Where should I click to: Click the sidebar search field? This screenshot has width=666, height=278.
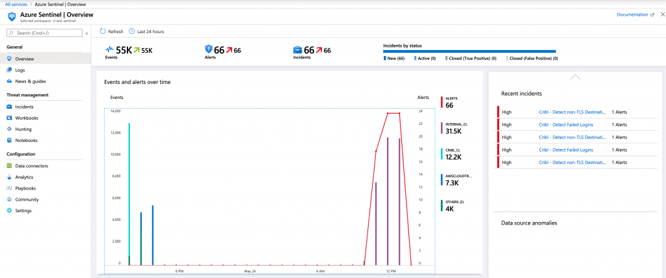[44, 33]
